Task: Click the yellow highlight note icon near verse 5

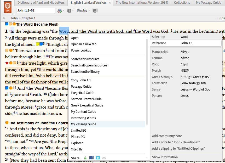Action: pos(37,44)
